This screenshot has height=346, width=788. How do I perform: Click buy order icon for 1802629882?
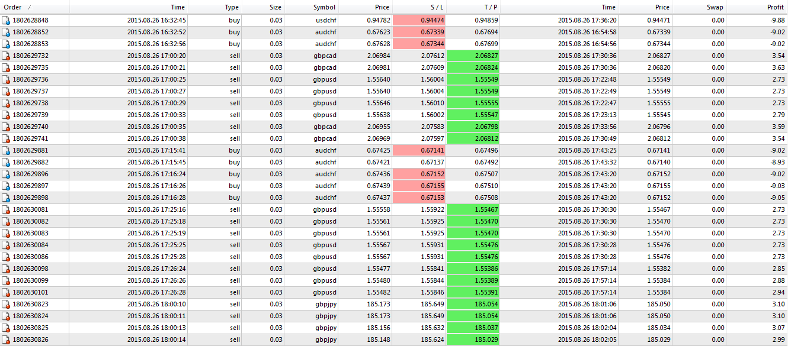(6, 162)
